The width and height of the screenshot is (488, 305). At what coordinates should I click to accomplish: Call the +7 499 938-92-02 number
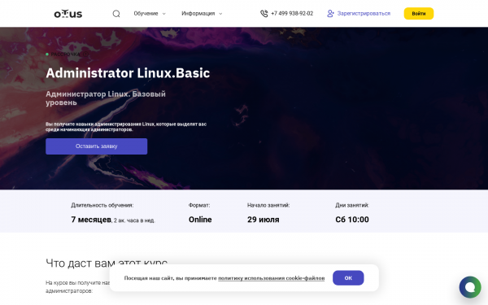point(292,14)
